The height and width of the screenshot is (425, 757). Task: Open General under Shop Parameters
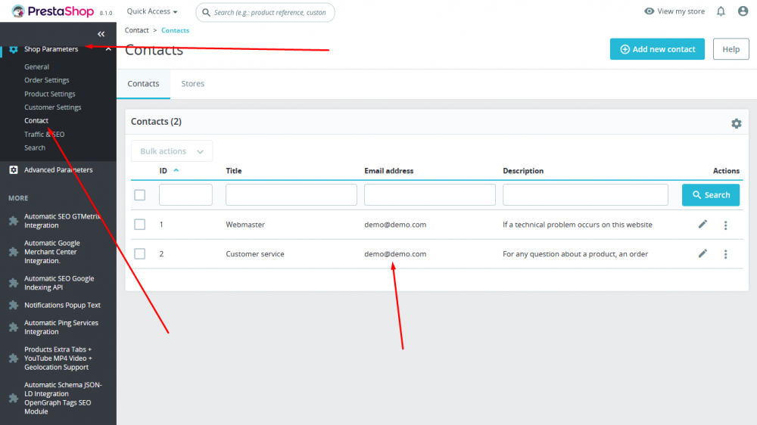click(x=36, y=67)
